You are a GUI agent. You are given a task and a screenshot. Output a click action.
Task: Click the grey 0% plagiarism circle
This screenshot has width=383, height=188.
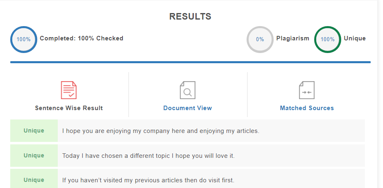click(x=260, y=40)
